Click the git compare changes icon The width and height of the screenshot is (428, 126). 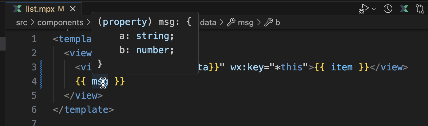pyautogui.click(x=420, y=9)
